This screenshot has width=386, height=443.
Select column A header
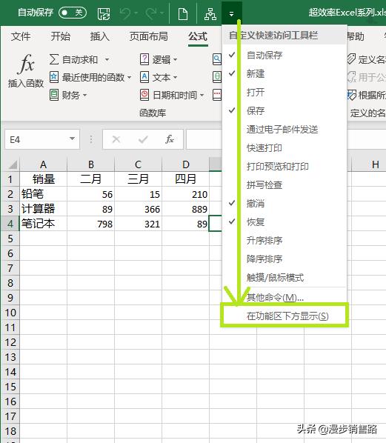pyautogui.click(x=43, y=164)
